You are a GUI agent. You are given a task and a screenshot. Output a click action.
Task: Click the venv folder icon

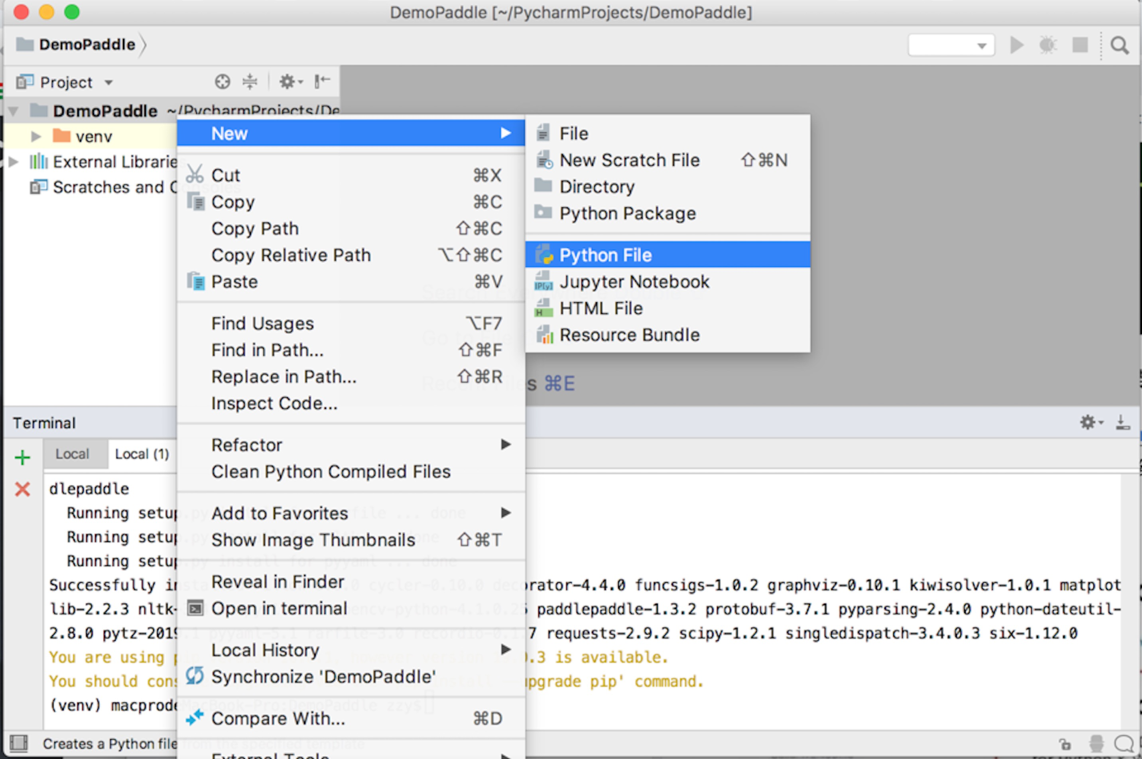(61, 136)
